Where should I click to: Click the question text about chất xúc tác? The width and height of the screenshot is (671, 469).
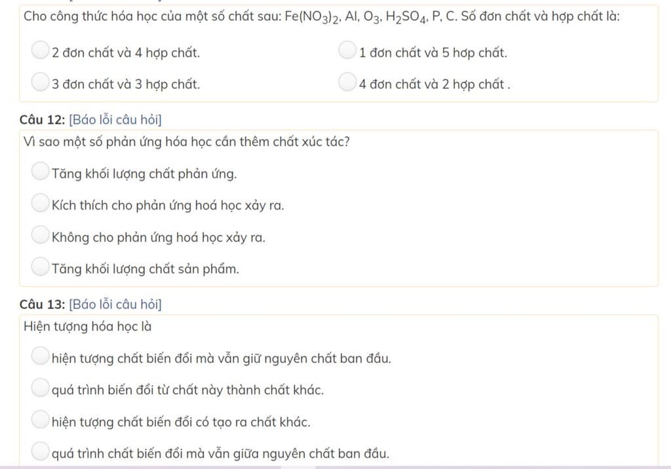tap(186, 141)
